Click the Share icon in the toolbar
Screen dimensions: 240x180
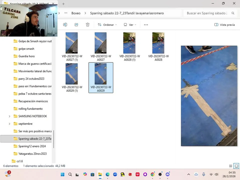click(x=76, y=25)
